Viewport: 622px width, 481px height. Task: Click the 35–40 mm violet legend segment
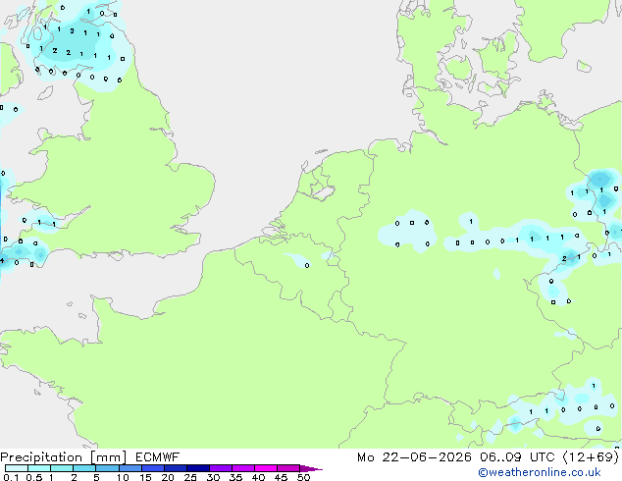(243, 468)
